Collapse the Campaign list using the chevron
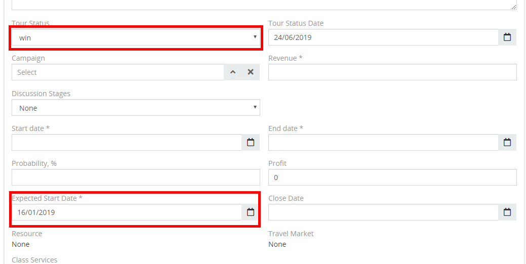This screenshot has height=264, width=526. [x=233, y=72]
